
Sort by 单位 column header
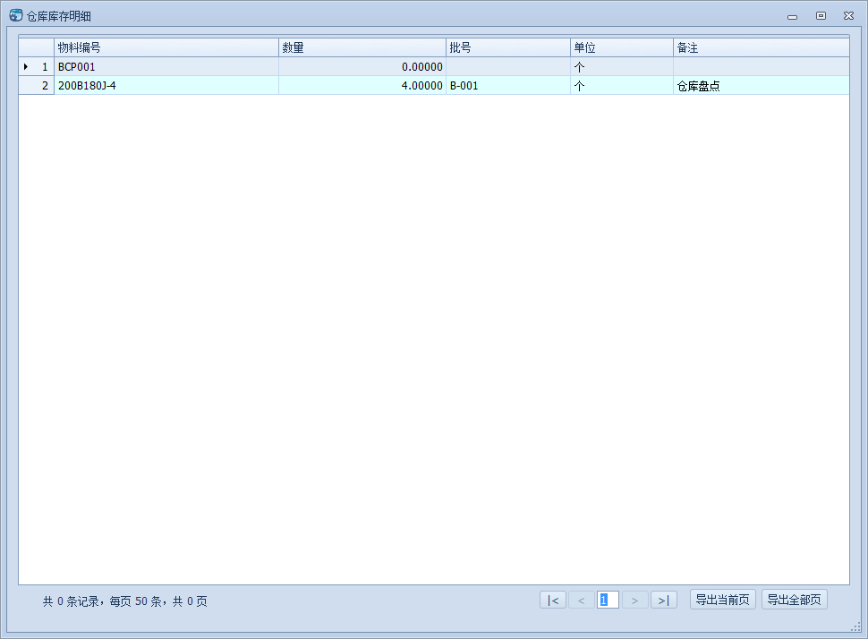pos(622,47)
